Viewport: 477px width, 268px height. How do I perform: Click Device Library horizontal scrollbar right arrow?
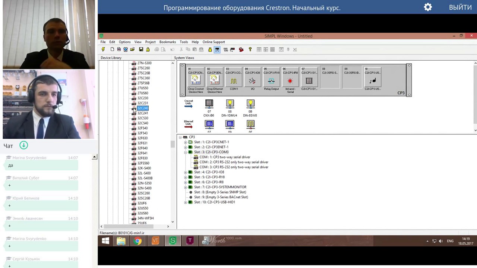168,226
